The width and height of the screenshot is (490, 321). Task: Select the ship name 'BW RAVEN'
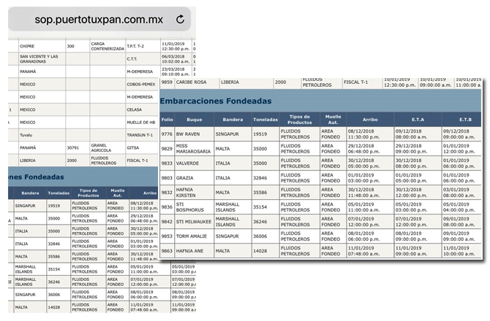tap(188, 134)
